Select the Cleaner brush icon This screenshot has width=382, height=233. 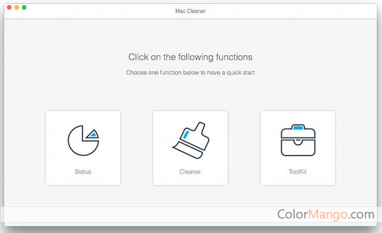pyautogui.click(x=191, y=140)
